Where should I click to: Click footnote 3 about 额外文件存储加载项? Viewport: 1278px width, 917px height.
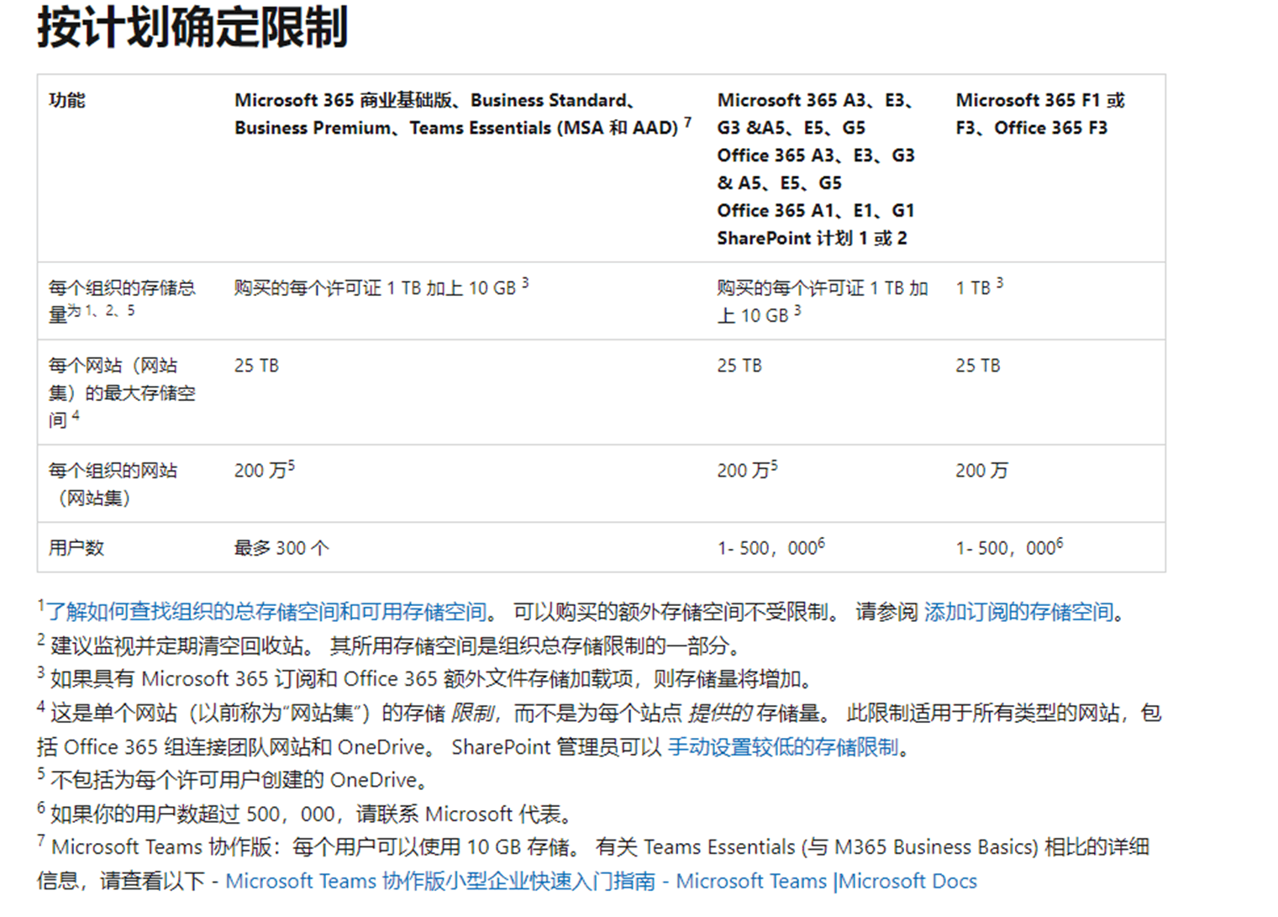click(425, 678)
